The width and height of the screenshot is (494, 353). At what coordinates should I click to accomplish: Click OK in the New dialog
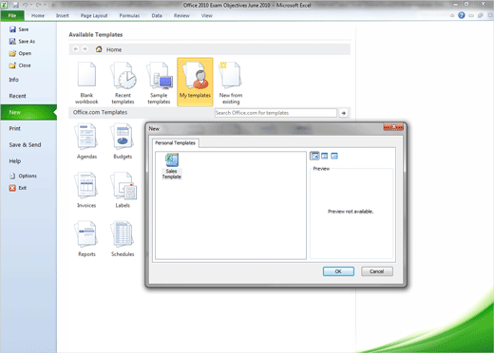[x=338, y=271]
